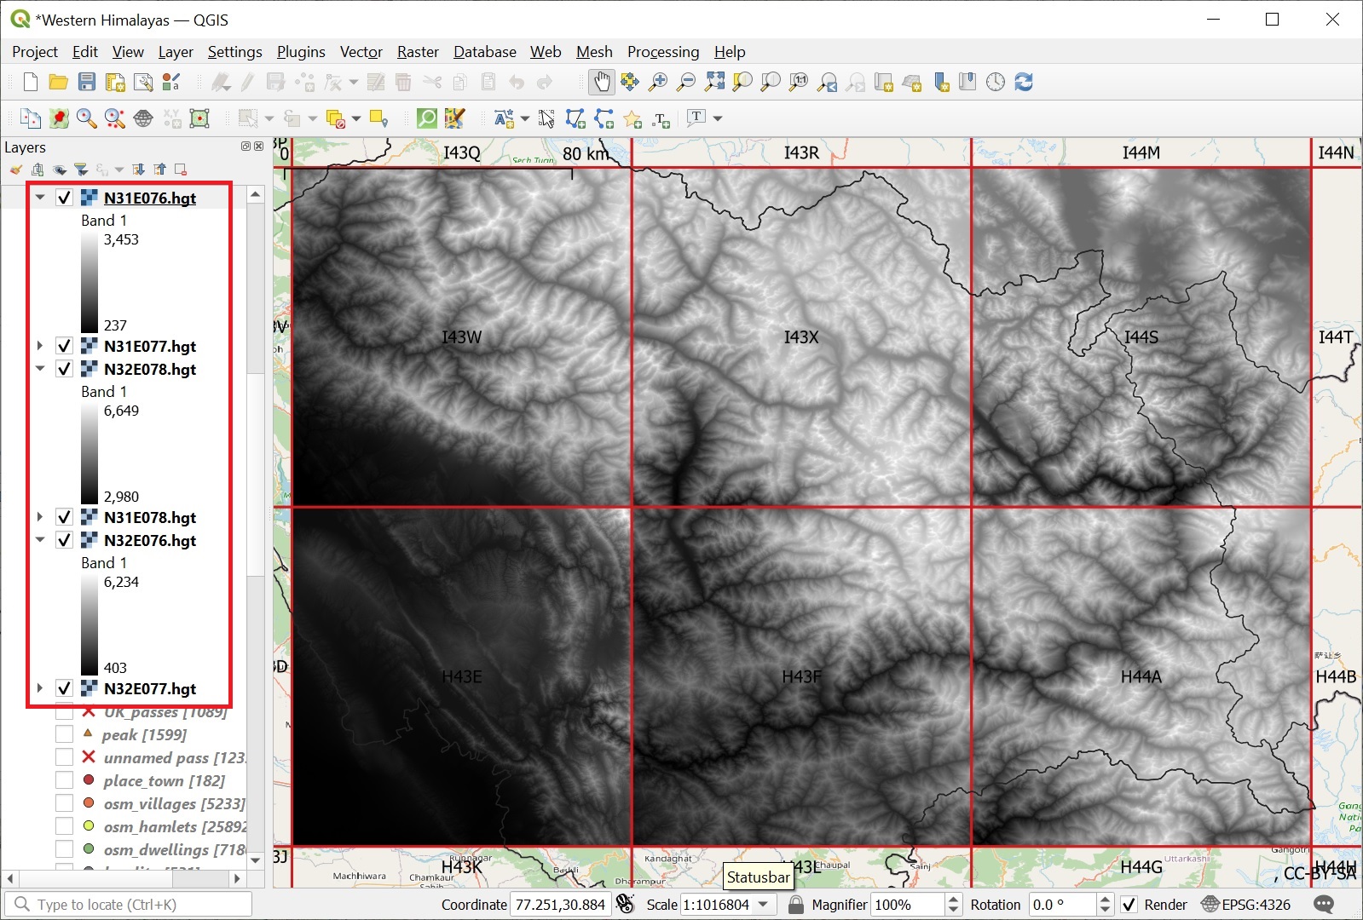Viewport: 1363px width, 920px height.
Task: Save the project with the floppy disk icon
Action: click(87, 82)
